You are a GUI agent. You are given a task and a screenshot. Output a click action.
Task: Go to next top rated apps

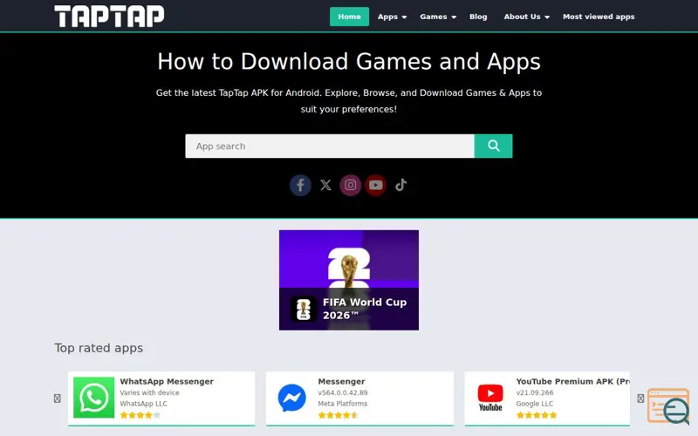[x=640, y=399]
